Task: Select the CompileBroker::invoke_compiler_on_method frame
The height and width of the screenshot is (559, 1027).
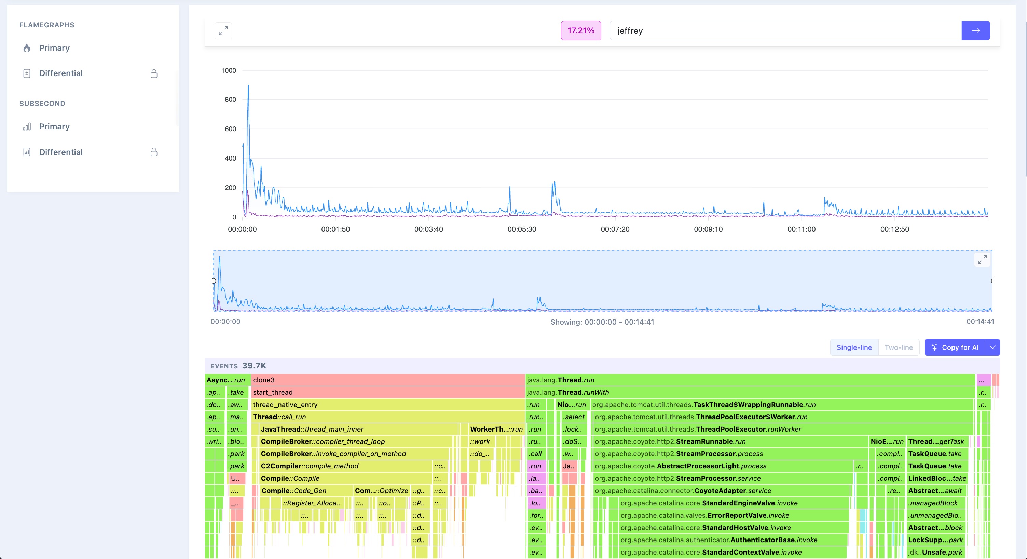Action: [354, 454]
